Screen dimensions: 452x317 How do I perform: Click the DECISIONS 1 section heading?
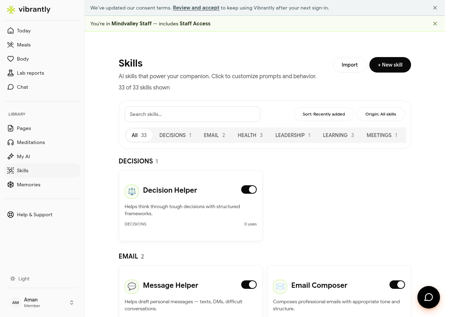tap(138, 161)
